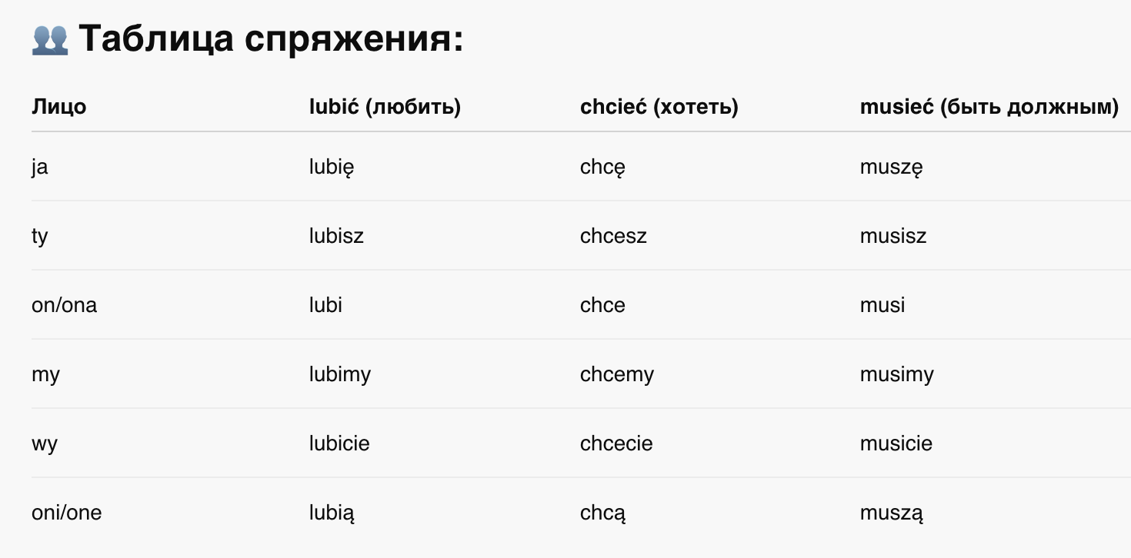The image size is (1131, 558).
Task: Click the word 'chcą' in last row
Action: pyautogui.click(x=603, y=513)
